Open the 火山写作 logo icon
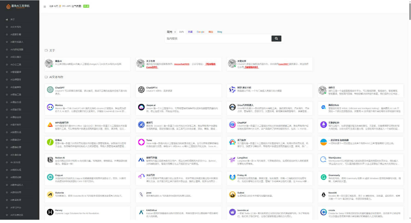Screen dimensions: 411x223 141,177
